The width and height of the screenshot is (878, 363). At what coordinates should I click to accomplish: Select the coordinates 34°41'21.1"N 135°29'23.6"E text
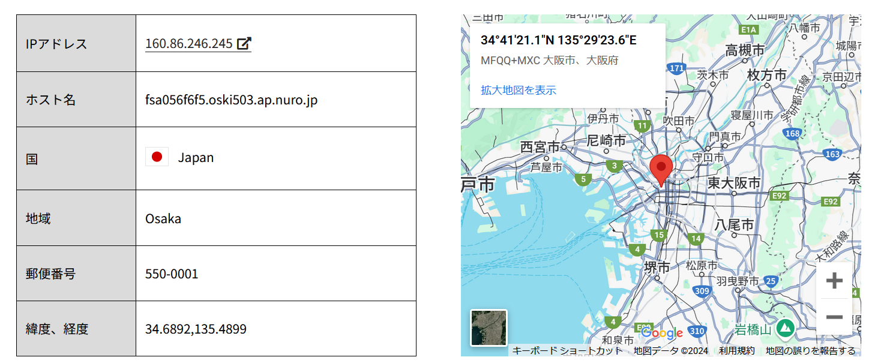pyautogui.click(x=558, y=40)
